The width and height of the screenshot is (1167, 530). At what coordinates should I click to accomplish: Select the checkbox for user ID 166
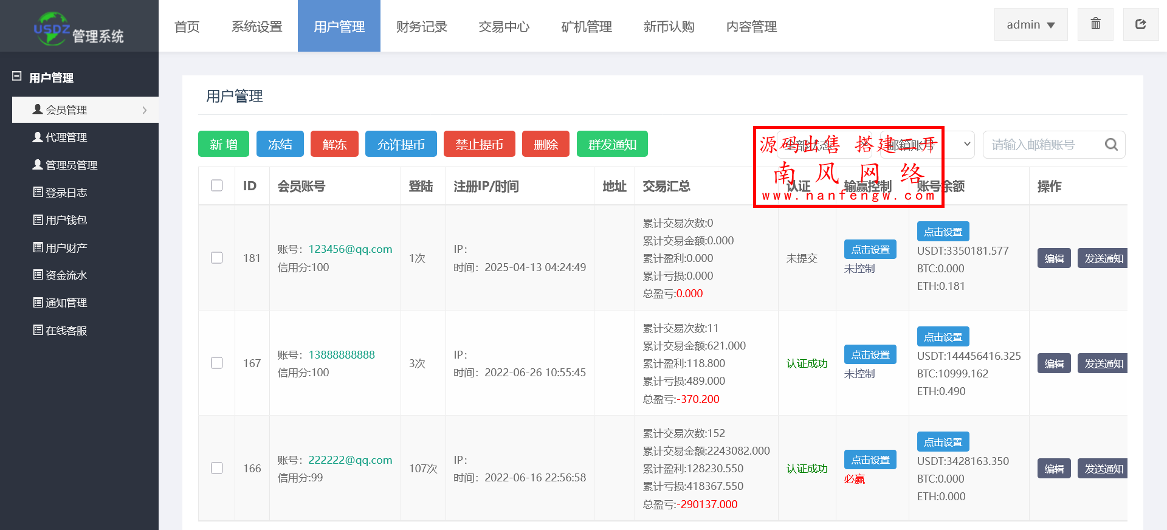coord(216,468)
